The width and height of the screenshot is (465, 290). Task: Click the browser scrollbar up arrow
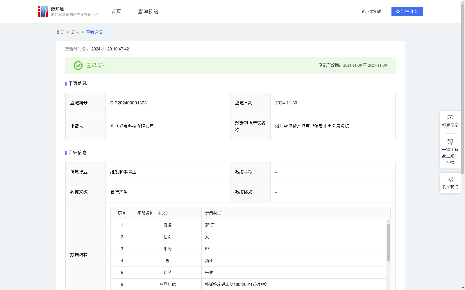click(x=463, y=2)
